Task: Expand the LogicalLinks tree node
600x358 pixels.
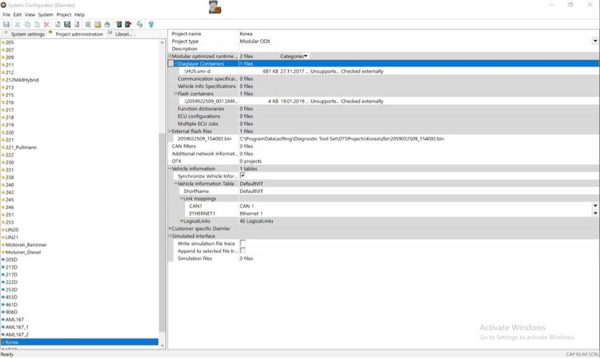Action: coord(182,221)
